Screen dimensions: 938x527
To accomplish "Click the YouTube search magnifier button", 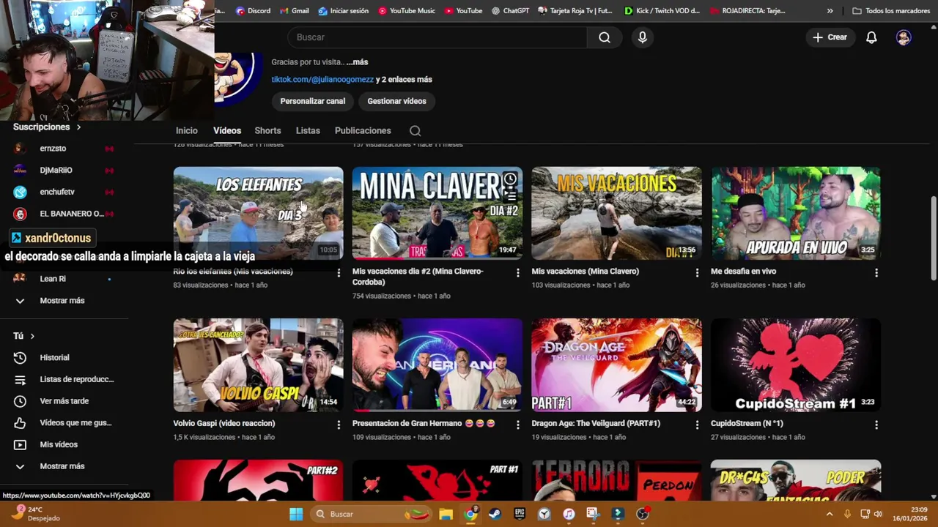I will point(605,37).
